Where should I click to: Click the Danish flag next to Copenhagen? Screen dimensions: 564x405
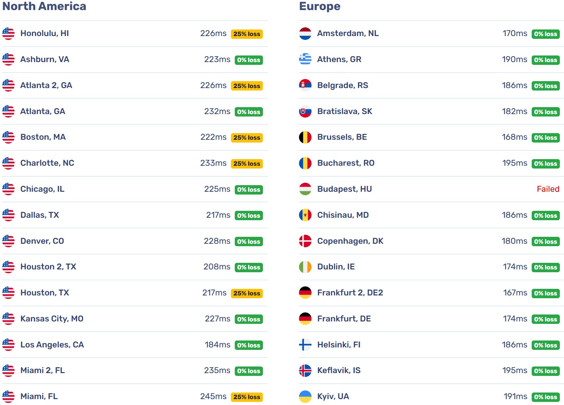tap(305, 241)
